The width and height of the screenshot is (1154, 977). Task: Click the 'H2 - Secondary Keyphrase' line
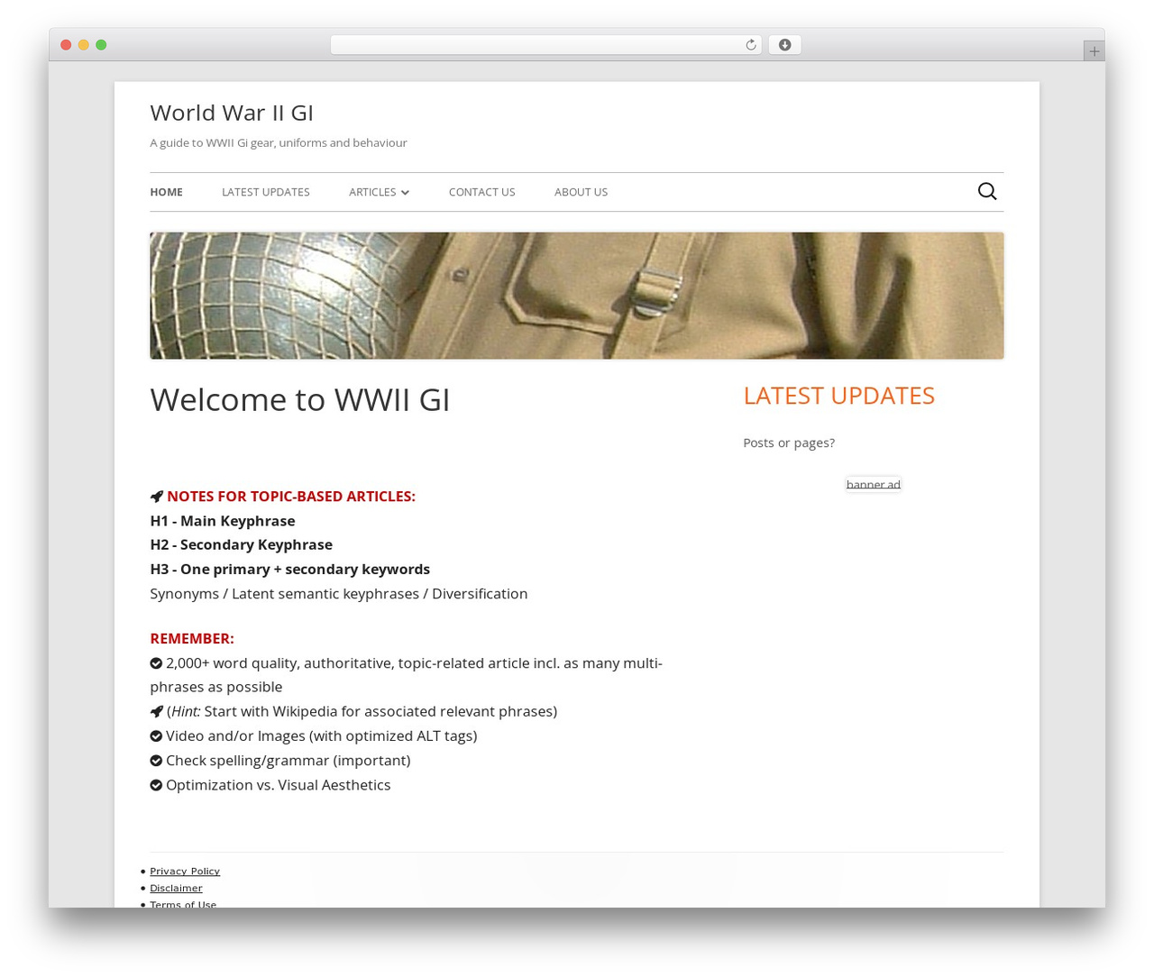(x=242, y=544)
